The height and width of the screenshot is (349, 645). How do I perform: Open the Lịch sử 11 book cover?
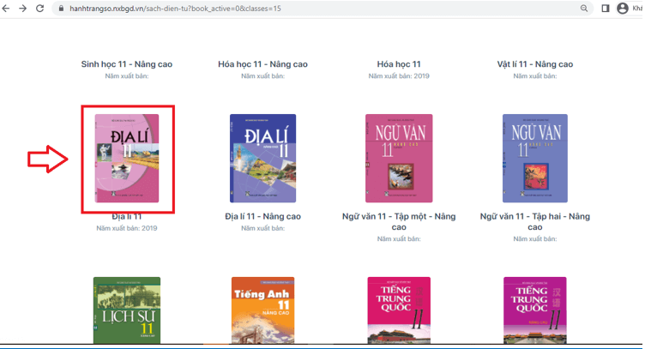(x=127, y=310)
